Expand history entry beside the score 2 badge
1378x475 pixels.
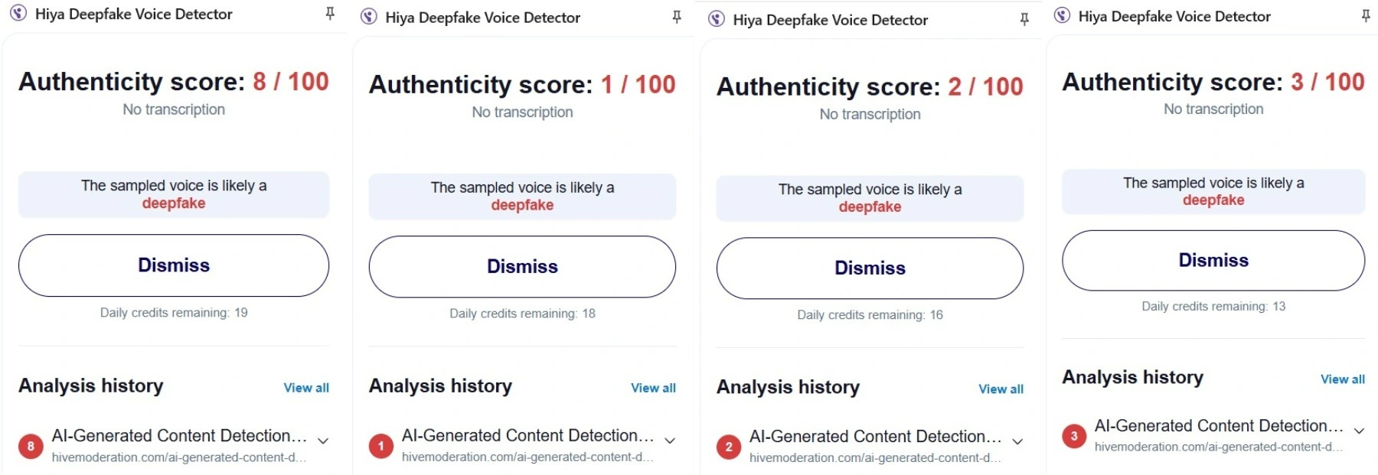(1017, 441)
